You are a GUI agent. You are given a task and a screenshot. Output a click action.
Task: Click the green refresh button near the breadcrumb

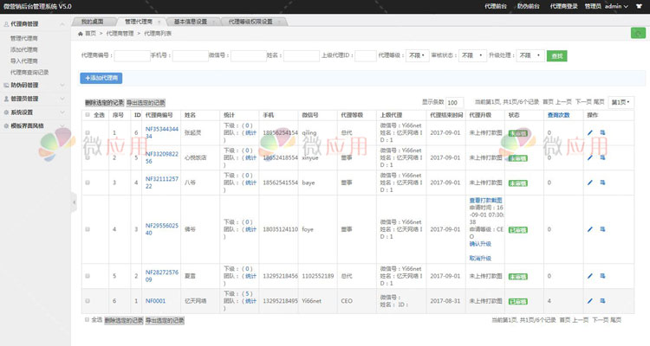(638, 33)
